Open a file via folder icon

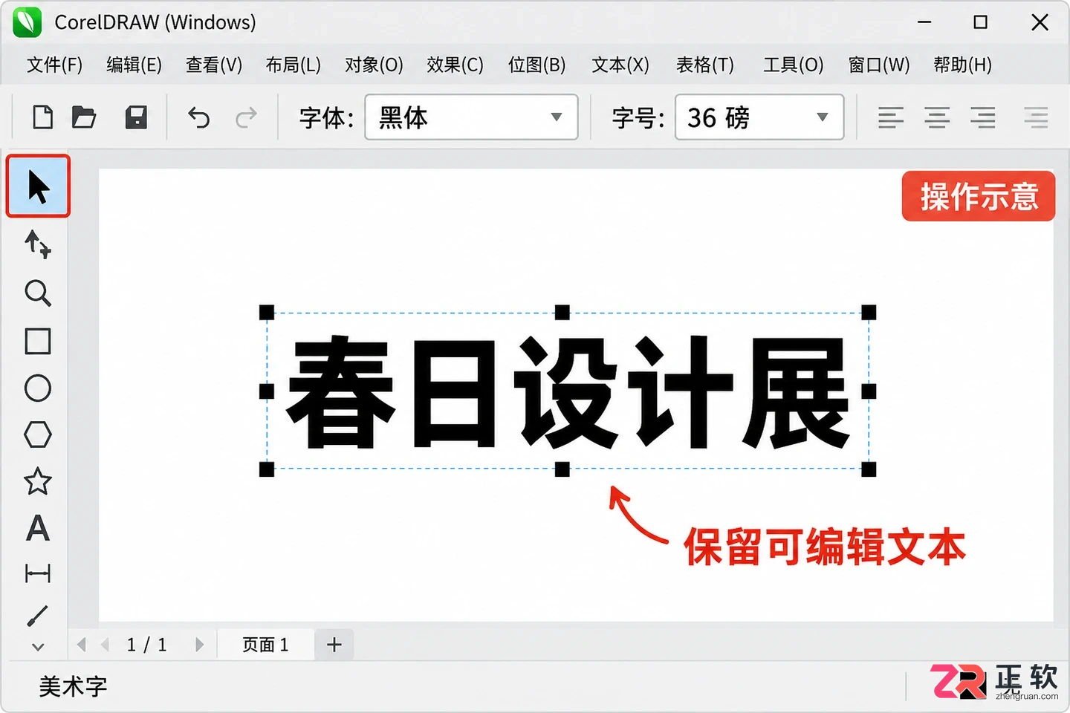tap(84, 117)
